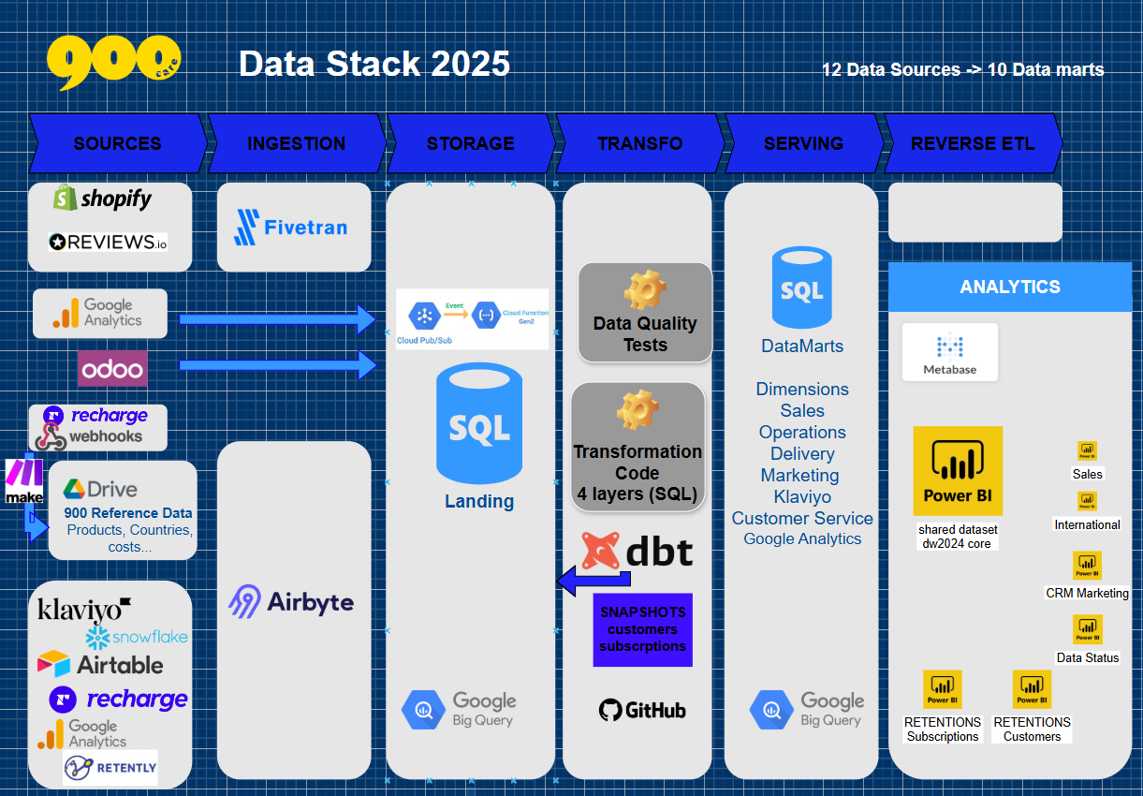1143x796 pixels.
Task: Click the Cloud Pub/Sub diagram image
Action: (473, 319)
